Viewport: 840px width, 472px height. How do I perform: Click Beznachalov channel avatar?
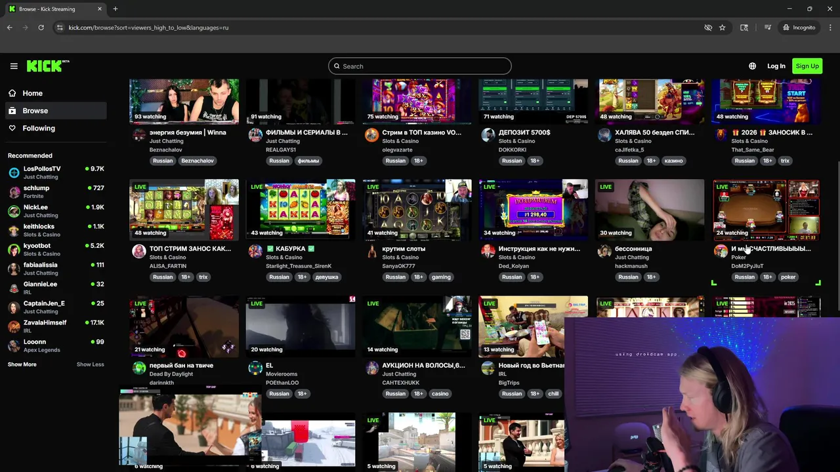pos(139,135)
